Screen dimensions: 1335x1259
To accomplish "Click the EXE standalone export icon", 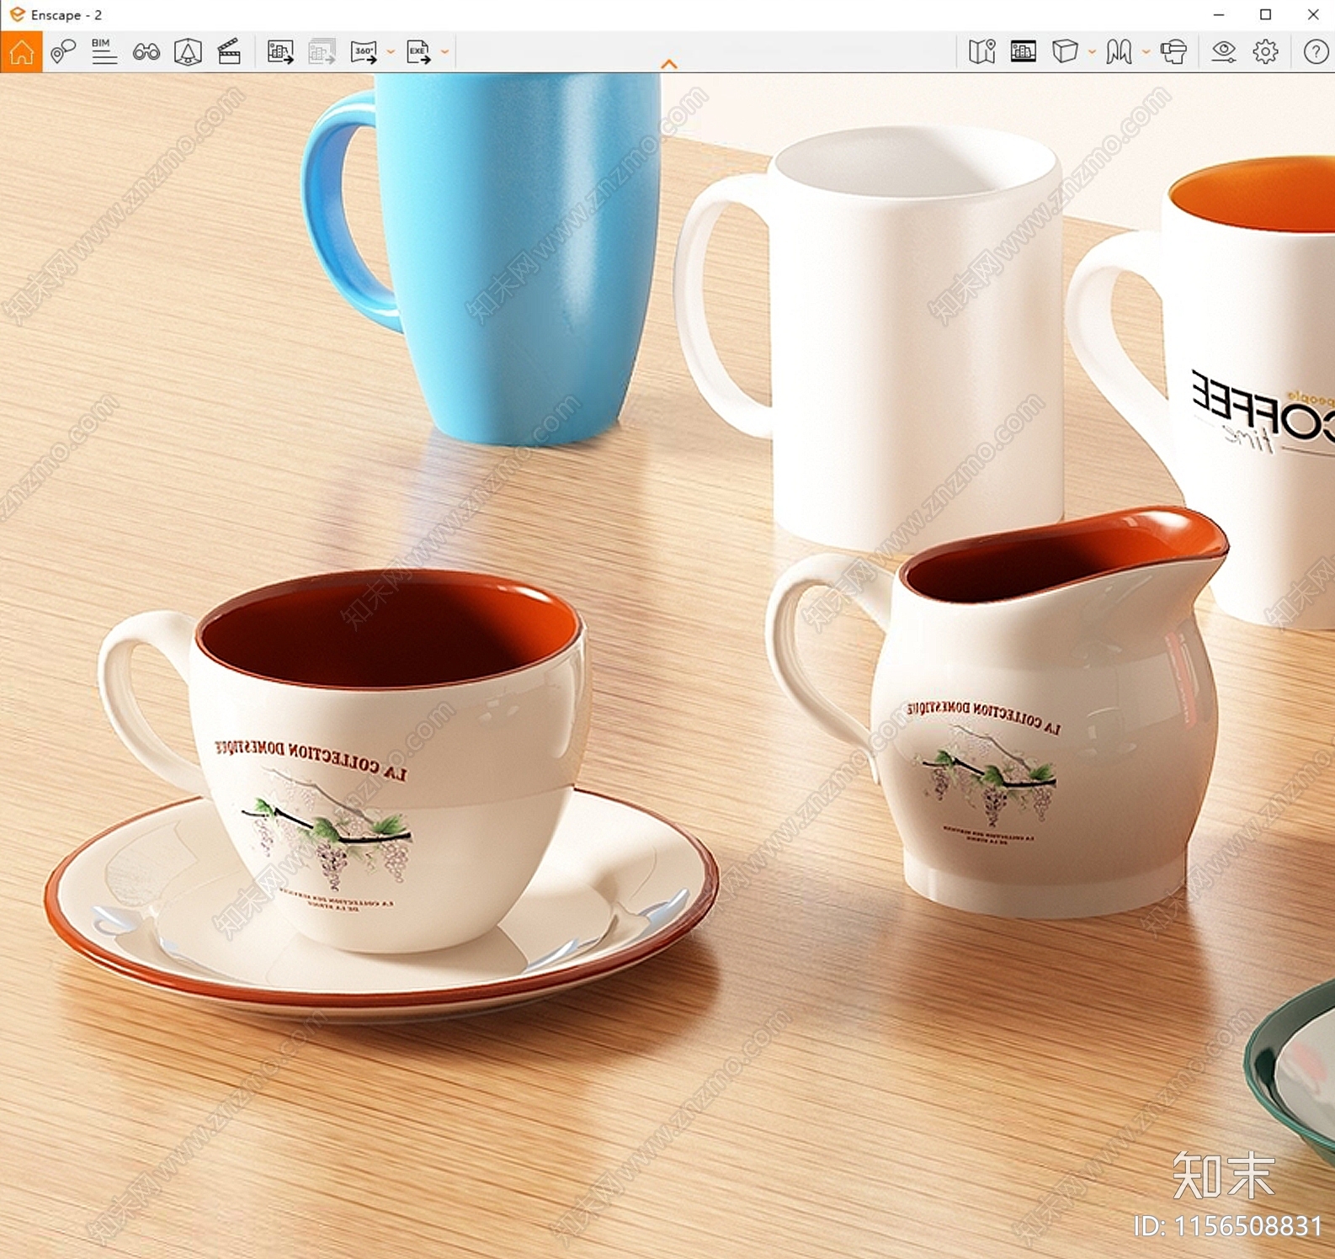I will [x=418, y=52].
